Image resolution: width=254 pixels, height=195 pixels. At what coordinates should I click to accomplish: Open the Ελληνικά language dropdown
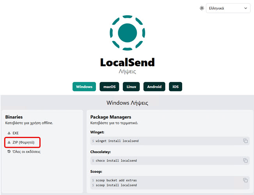[228, 8]
